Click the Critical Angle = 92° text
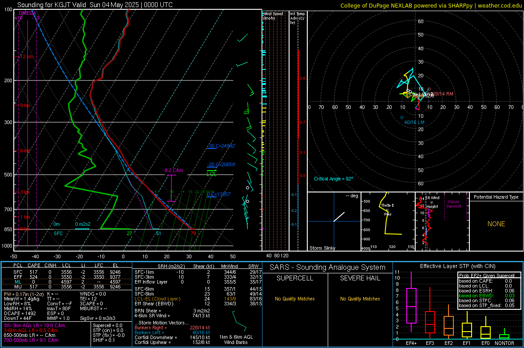The height and width of the screenshot is (348, 524). tap(333, 179)
